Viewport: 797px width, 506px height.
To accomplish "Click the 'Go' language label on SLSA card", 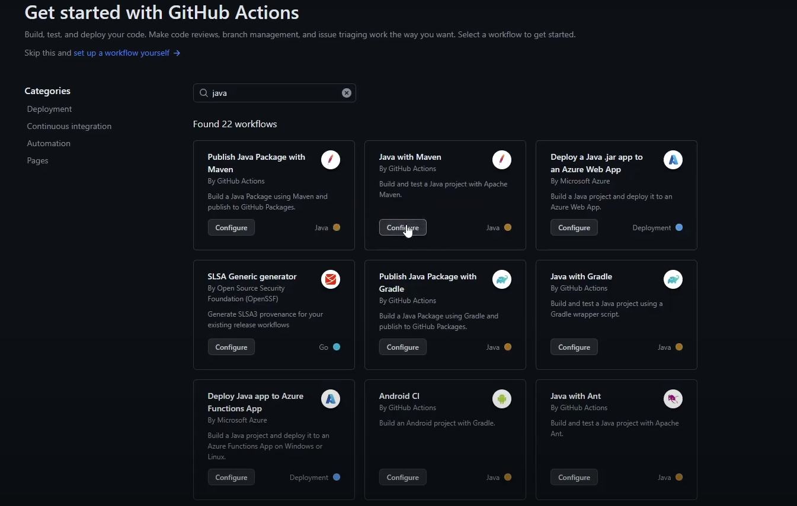I will click(x=324, y=347).
